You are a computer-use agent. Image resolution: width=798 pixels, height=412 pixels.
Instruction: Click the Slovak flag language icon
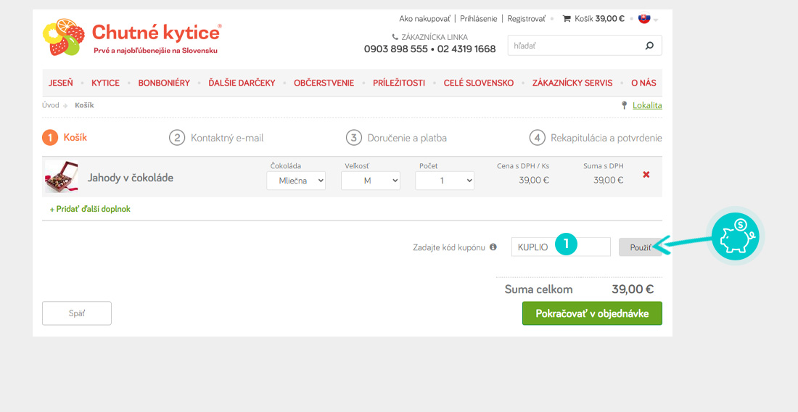pyautogui.click(x=644, y=19)
